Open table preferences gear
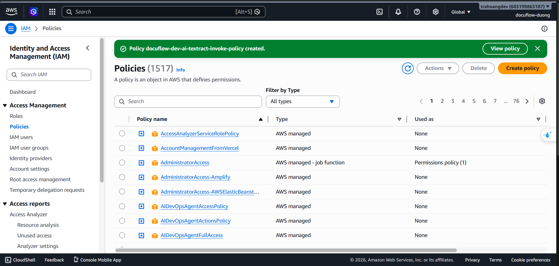Viewport: 559px width, 266px height. coord(542,101)
